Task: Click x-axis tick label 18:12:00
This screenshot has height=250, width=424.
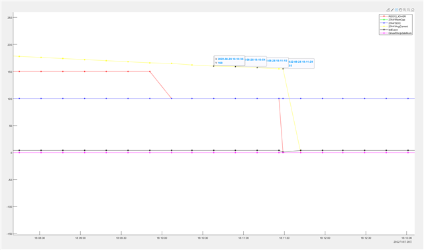Action: tap(325, 238)
